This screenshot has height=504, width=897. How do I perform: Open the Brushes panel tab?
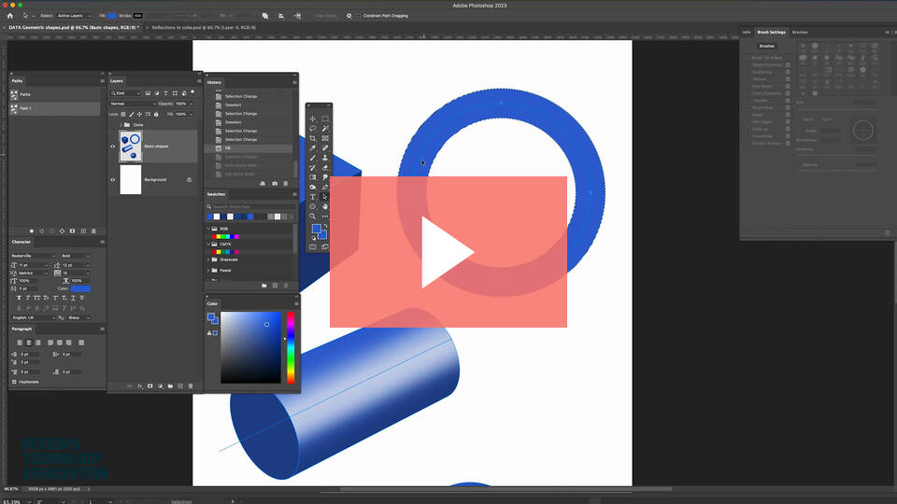(800, 32)
